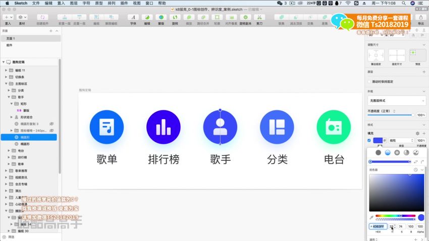Screen dimensions: 429x241
Task: Open the 插件 menu
Action: point(124,3)
